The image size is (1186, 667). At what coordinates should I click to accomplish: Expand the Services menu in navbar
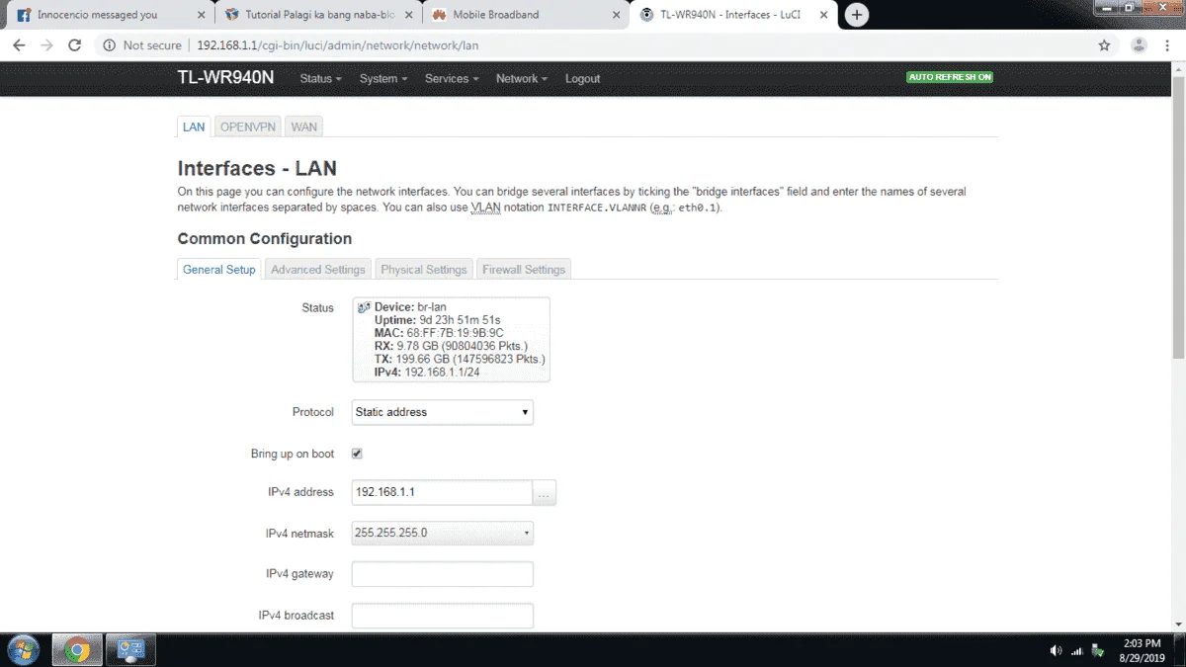tap(452, 78)
